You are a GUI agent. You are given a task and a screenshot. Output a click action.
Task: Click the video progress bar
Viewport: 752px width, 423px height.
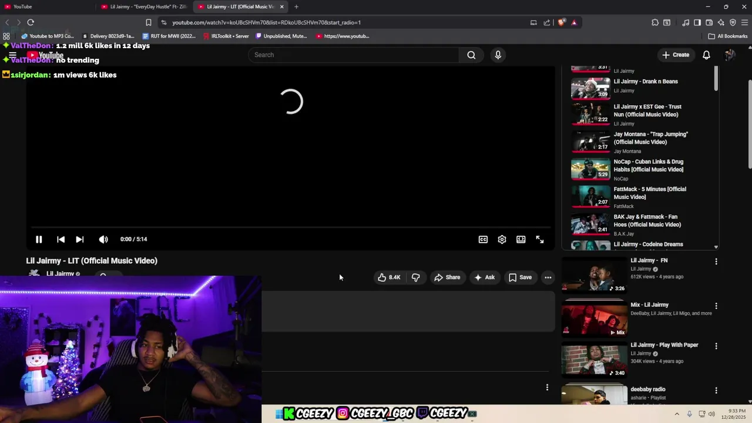pyautogui.click(x=291, y=227)
